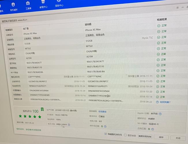Click the green check icon for the iPhone XS Max model row

[x=159, y=26]
